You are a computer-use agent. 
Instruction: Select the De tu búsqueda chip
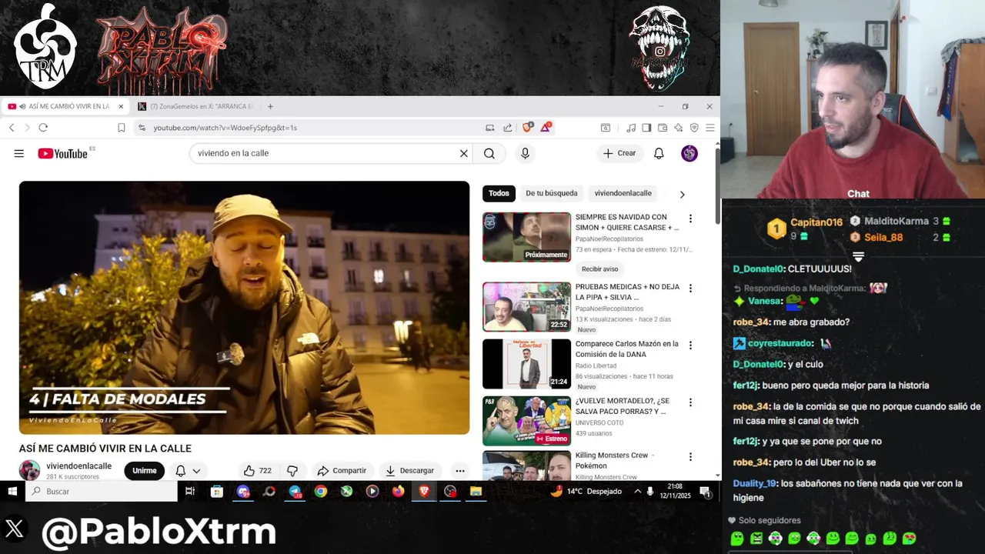point(552,193)
